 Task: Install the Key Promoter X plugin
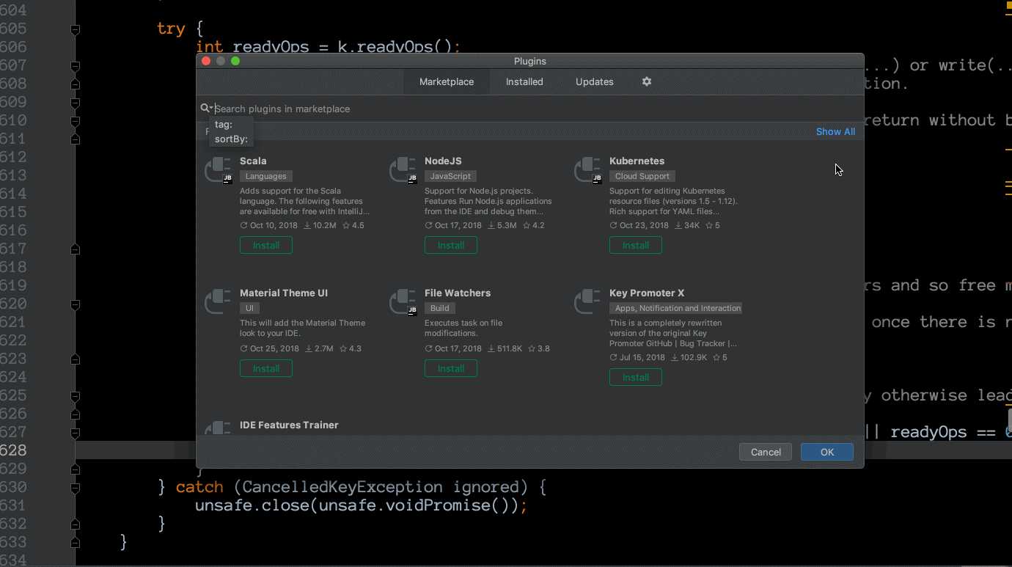(636, 377)
